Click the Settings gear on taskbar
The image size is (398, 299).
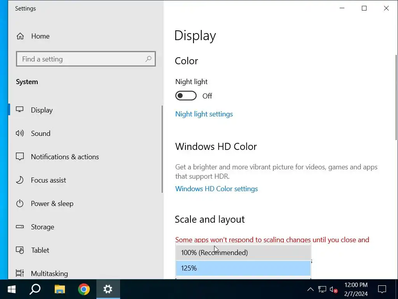[x=108, y=289]
